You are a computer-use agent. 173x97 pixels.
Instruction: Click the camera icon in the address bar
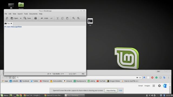137,78
